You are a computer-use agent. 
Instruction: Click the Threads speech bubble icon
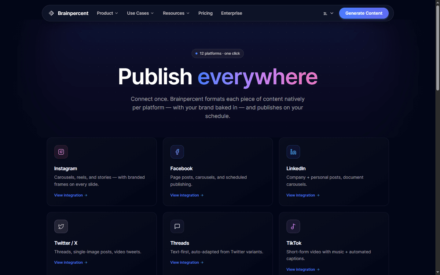[177, 226]
